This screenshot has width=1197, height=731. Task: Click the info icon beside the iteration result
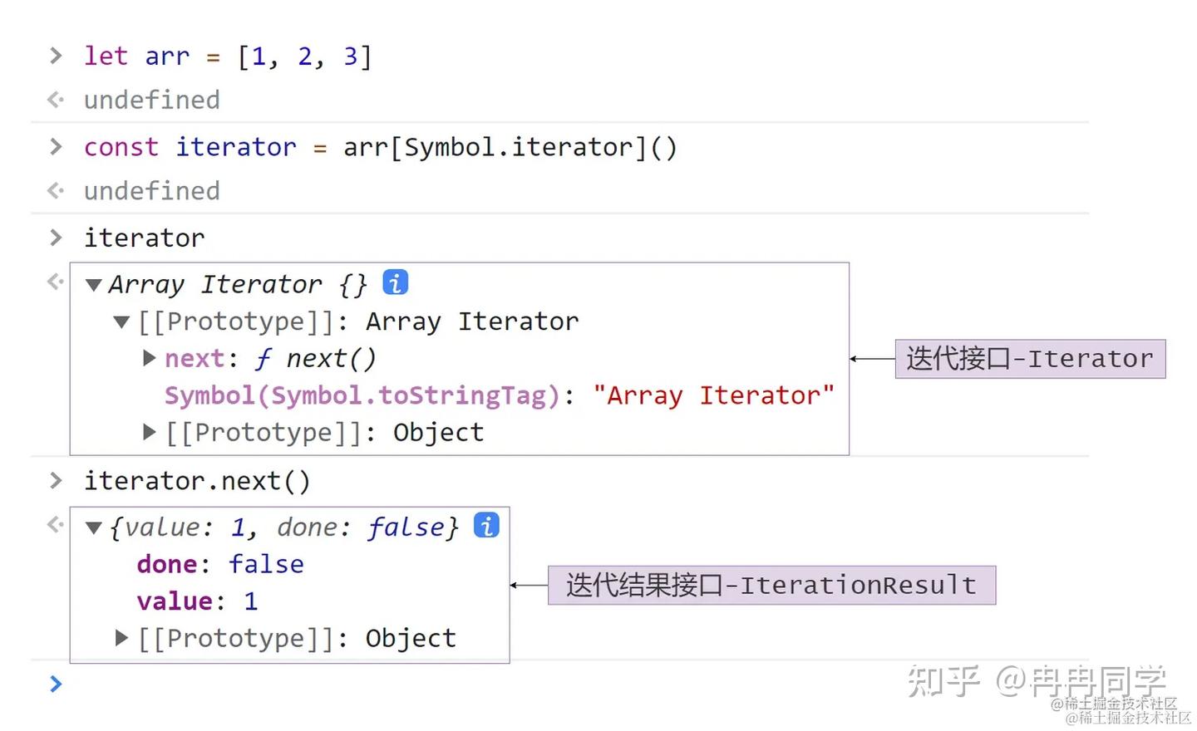(486, 525)
